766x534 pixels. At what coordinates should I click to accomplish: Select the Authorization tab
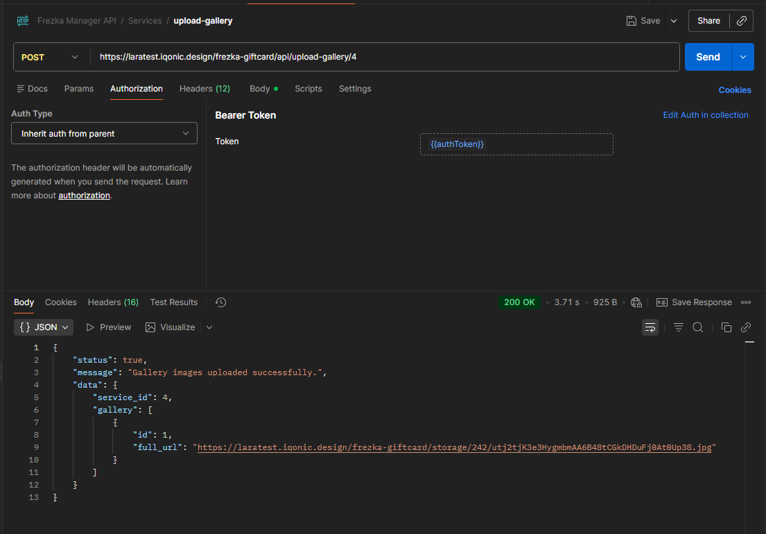(137, 89)
